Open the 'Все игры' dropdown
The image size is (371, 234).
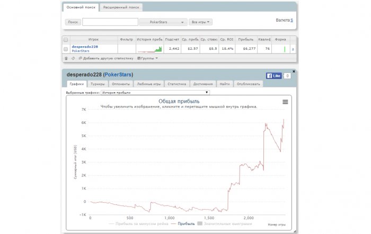tap(200, 22)
